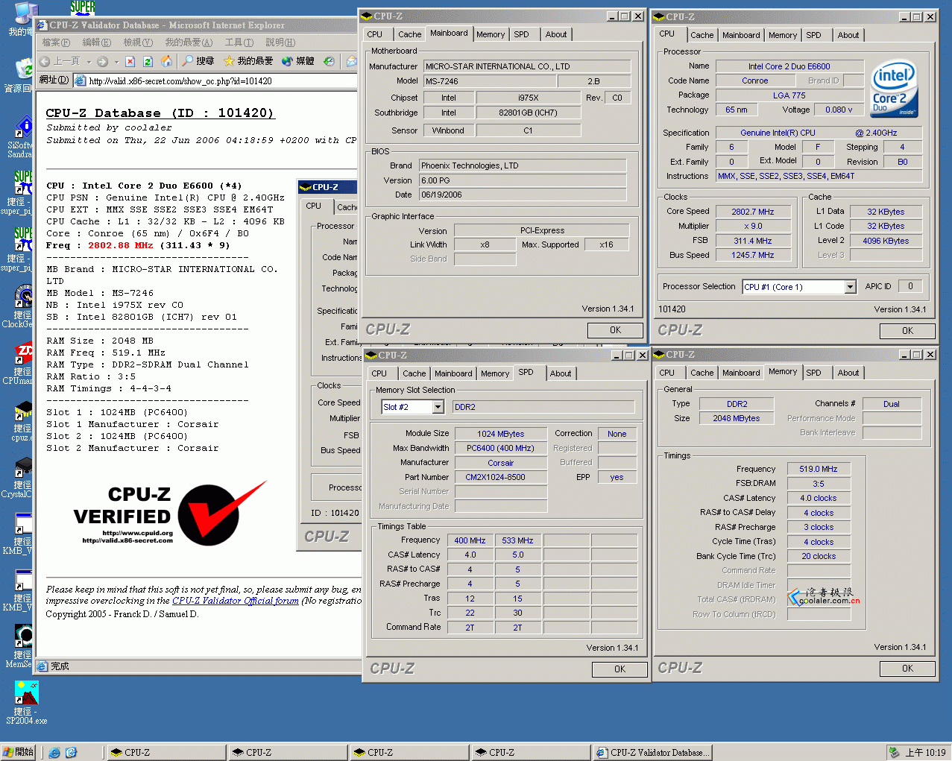Open the About tab in the Memory Timings CPU-Z window
This screenshot has width=952, height=761.
click(x=848, y=373)
